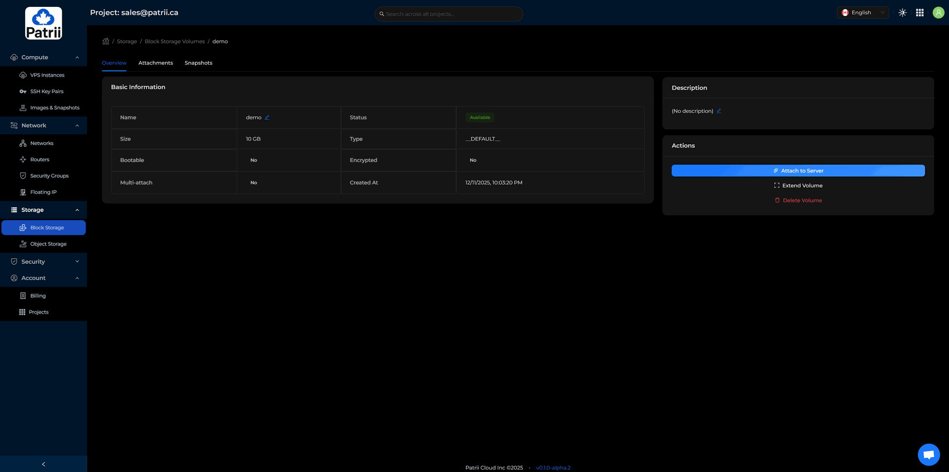Go to home via breadcrumb house icon
The height and width of the screenshot is (472, 949).
(106, 41)
